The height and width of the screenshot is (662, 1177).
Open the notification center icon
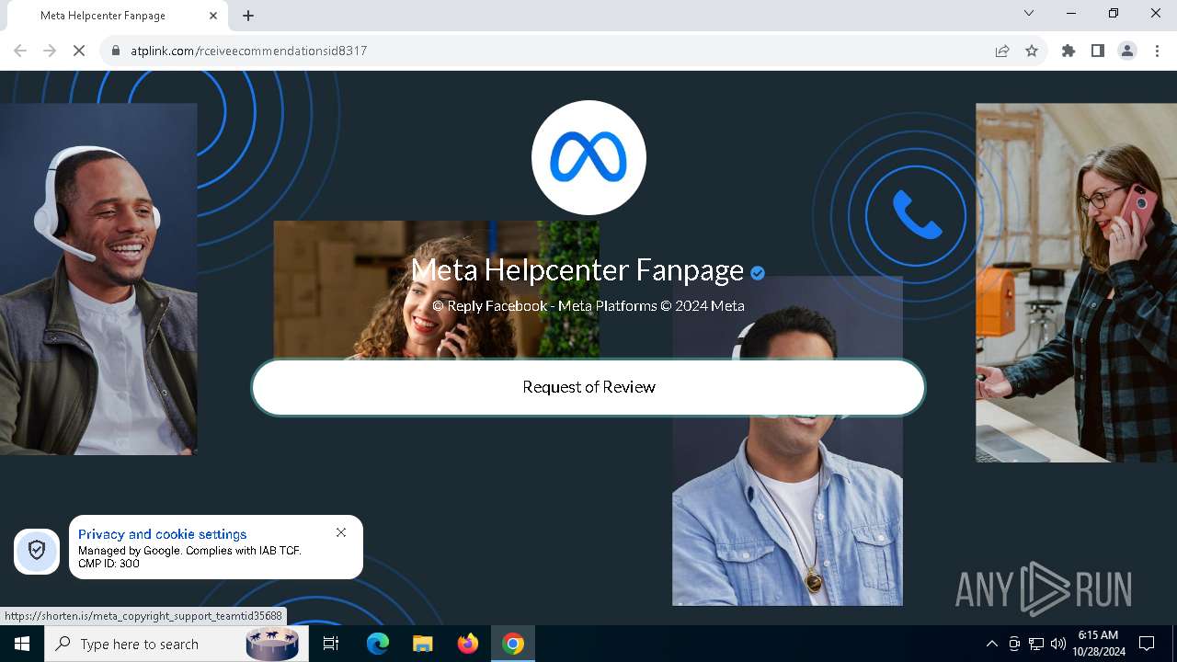point(1147,644)
